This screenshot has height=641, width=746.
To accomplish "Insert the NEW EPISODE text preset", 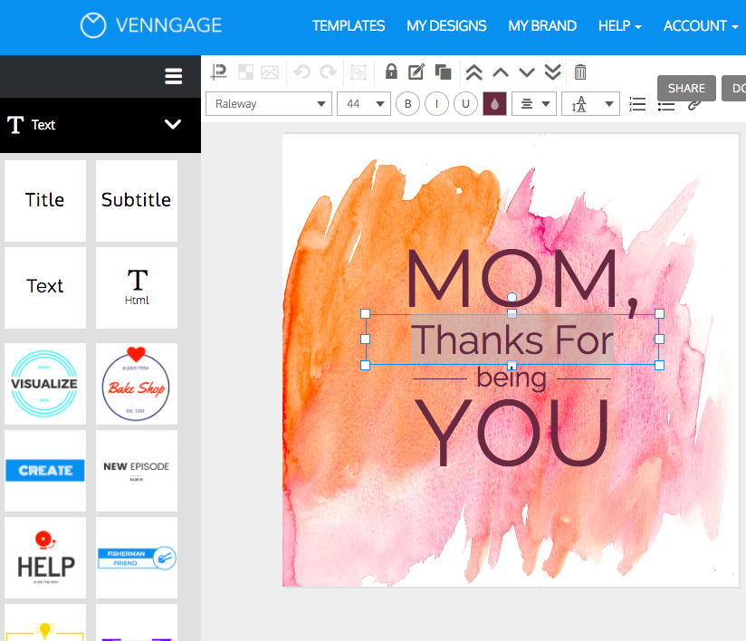I will 137,471.
